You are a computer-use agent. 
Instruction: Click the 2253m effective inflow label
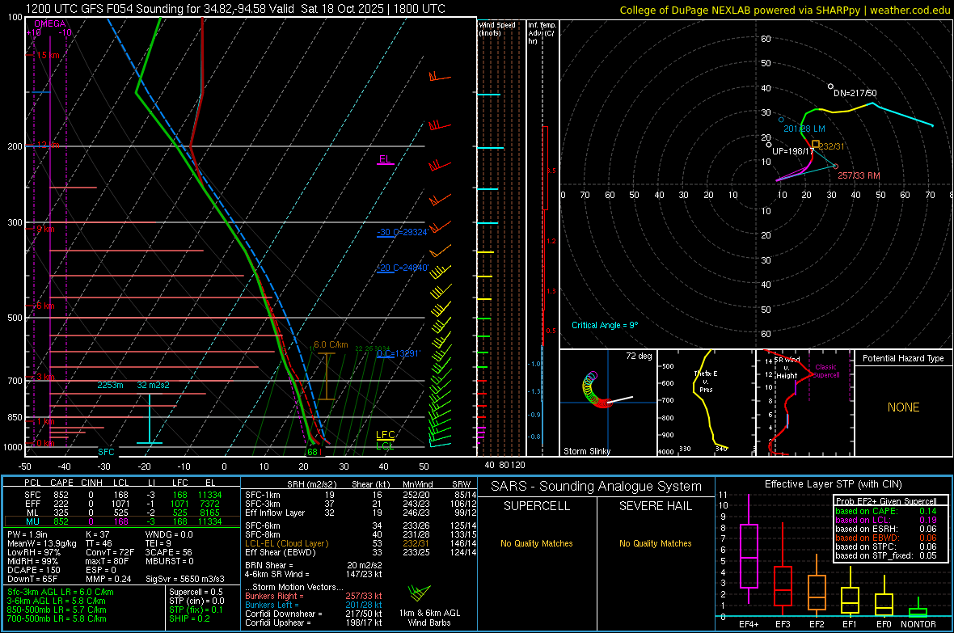110,385
